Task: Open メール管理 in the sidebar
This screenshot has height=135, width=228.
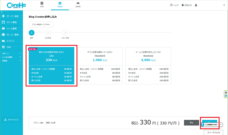Action: (11, 29)
